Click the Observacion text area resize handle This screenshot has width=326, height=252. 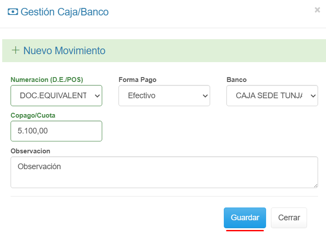point(315,185)
